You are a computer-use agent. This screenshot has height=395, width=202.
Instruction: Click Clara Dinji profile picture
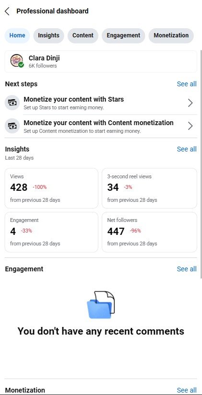click(17, 61)
